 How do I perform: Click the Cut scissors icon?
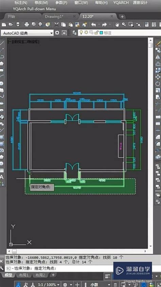click(56, 25)
